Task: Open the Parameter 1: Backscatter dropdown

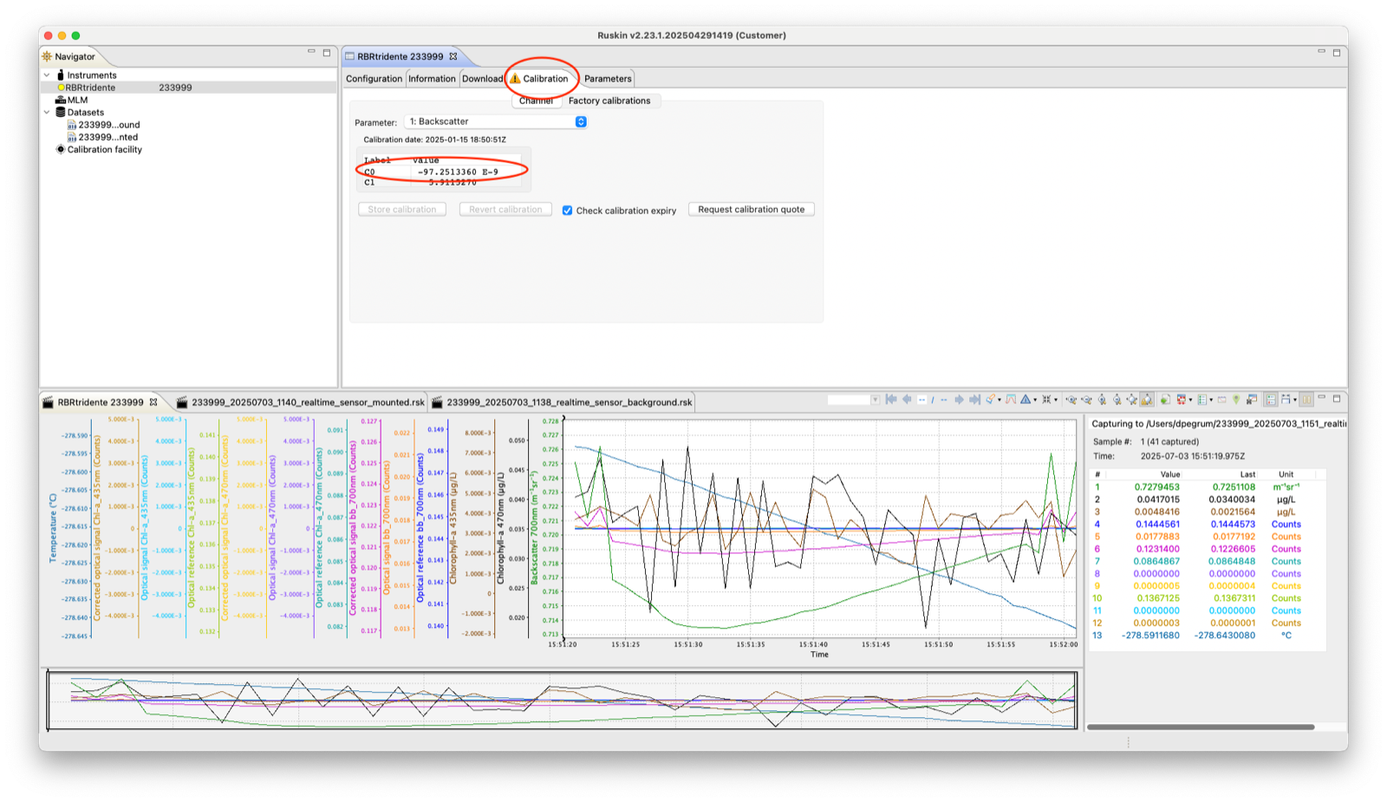Action: coord(496,121)
